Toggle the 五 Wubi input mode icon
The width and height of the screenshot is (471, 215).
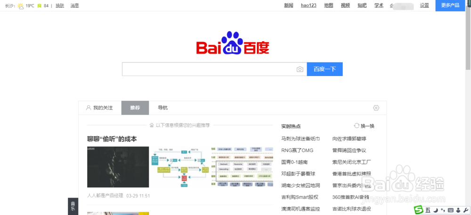[x=428, y=210]
